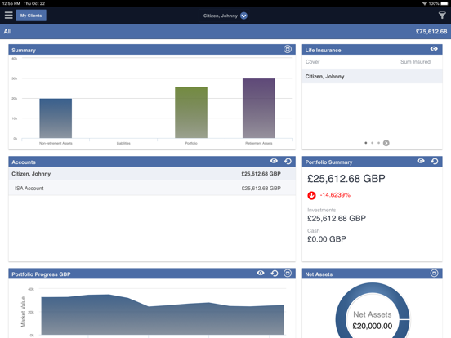This screenshot has height=338, width=451.
Task: Toggle Life Insurance panel visibility eye
Action: pyautogui.click(x=434, y=49)
